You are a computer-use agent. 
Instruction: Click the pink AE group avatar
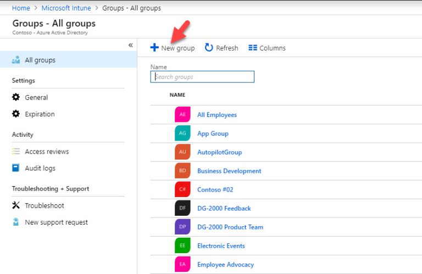tap(182, 115)
